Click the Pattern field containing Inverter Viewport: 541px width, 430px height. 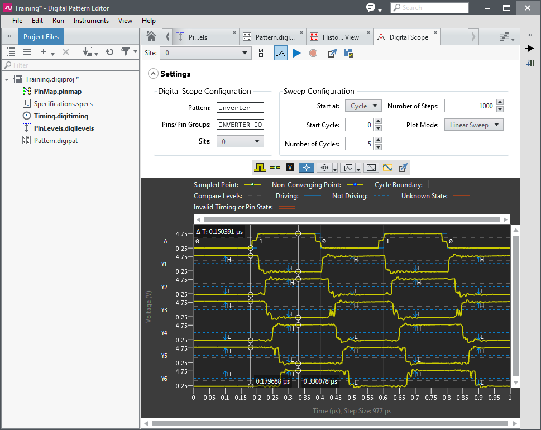pyautogui.click(x=240, y=108)
